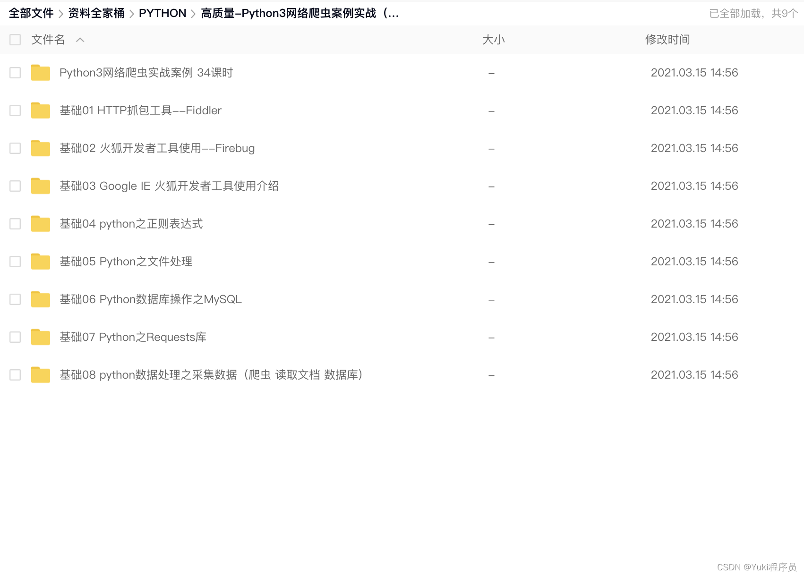Click folder icon of 基础05 Python之文件处理
Image resolution: width=804 pixels, height=576 pixels.
(41, 262)
